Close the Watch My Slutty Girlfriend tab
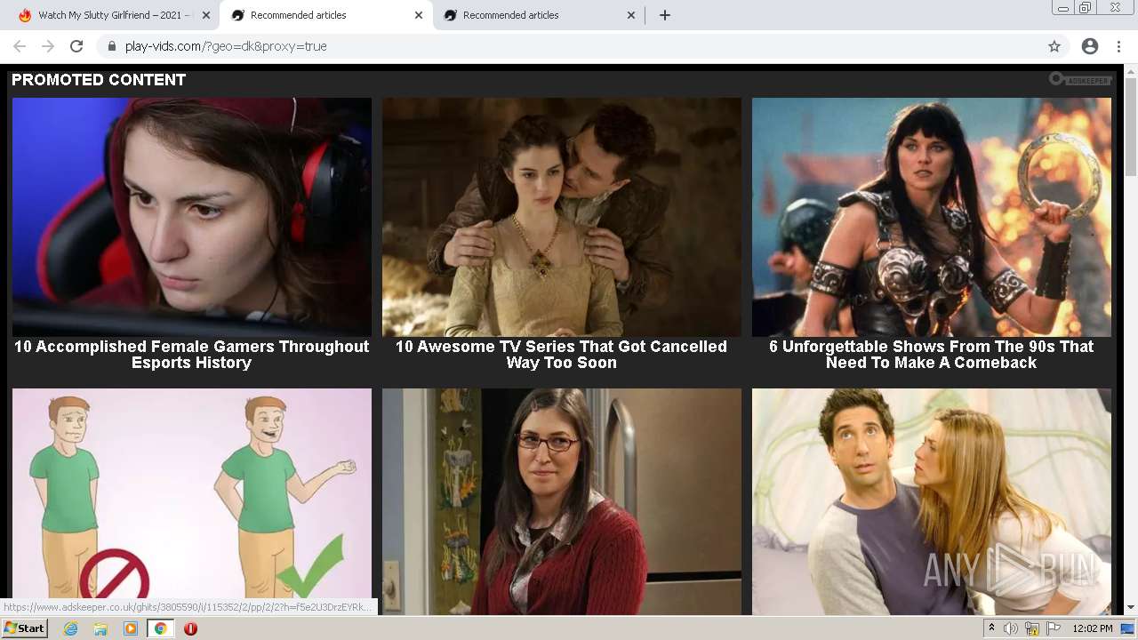 206,15
